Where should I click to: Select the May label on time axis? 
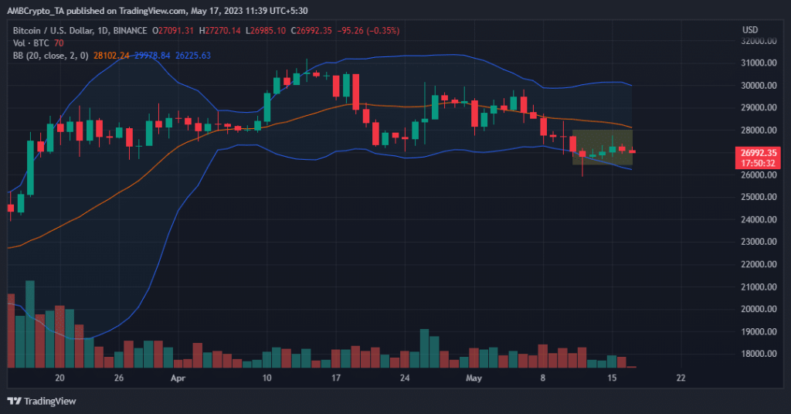(475, 378)
